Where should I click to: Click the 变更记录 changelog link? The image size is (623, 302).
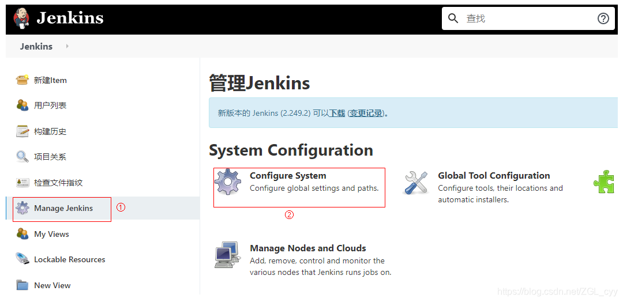coord(366,113)
